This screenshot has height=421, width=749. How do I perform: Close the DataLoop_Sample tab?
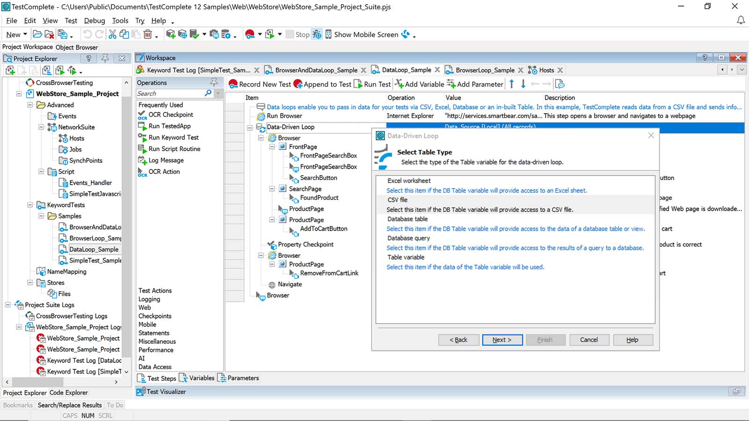point(437,70)
